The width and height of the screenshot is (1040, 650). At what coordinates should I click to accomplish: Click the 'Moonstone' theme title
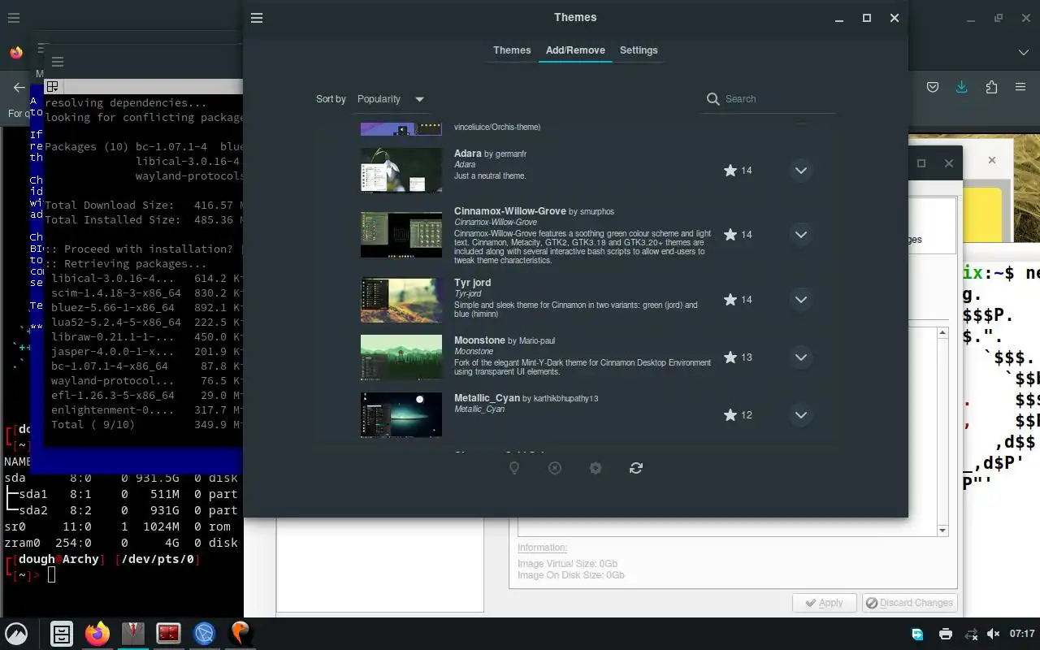[479, 340]
